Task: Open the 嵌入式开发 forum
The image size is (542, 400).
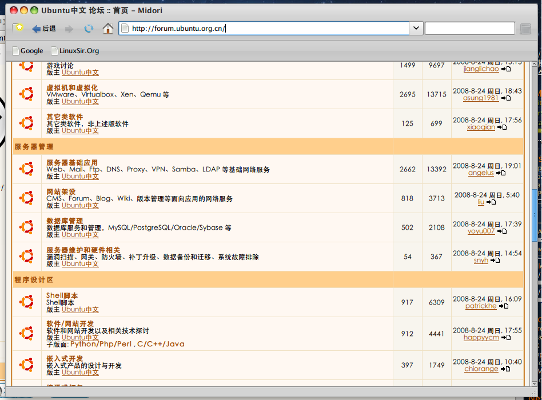Action: pos(65,358)
